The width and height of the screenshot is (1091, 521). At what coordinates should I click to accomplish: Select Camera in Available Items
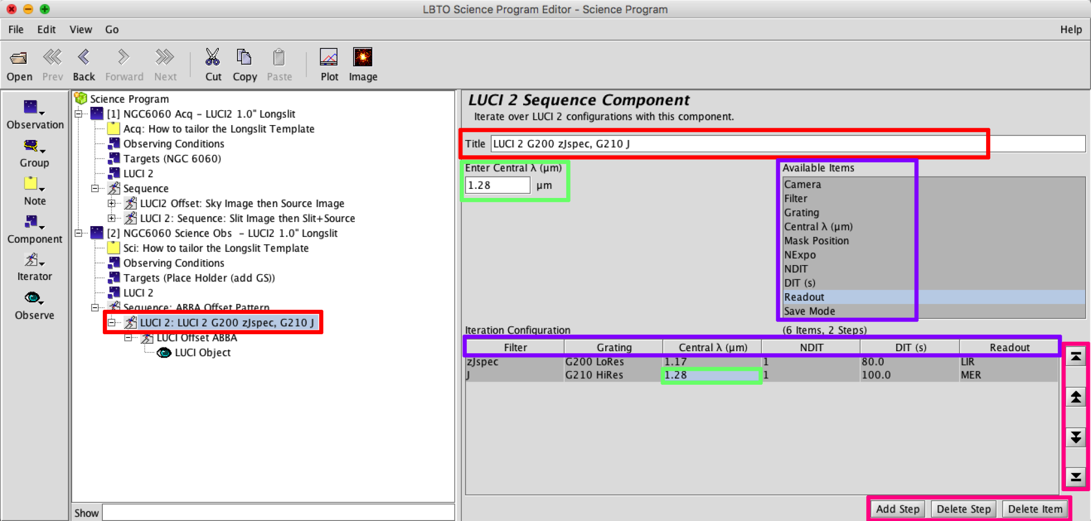click(934, 184)
